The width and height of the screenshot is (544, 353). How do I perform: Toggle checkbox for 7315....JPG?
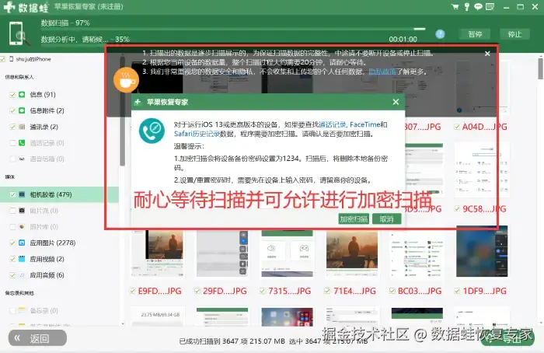tap(263, 291)
